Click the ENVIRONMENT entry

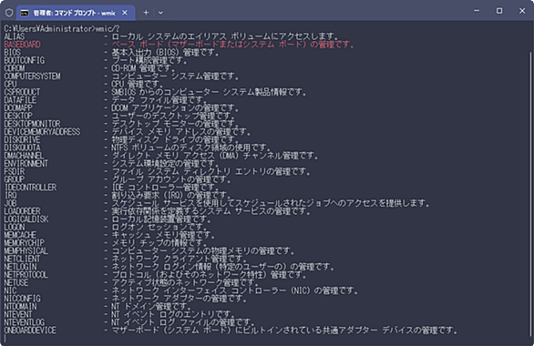(x=26, y=164)
